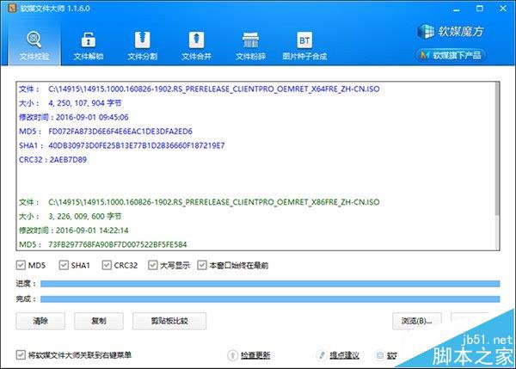Open the 提点建议 link
This screenshot has width=516, height=369.
pos(344,355)
